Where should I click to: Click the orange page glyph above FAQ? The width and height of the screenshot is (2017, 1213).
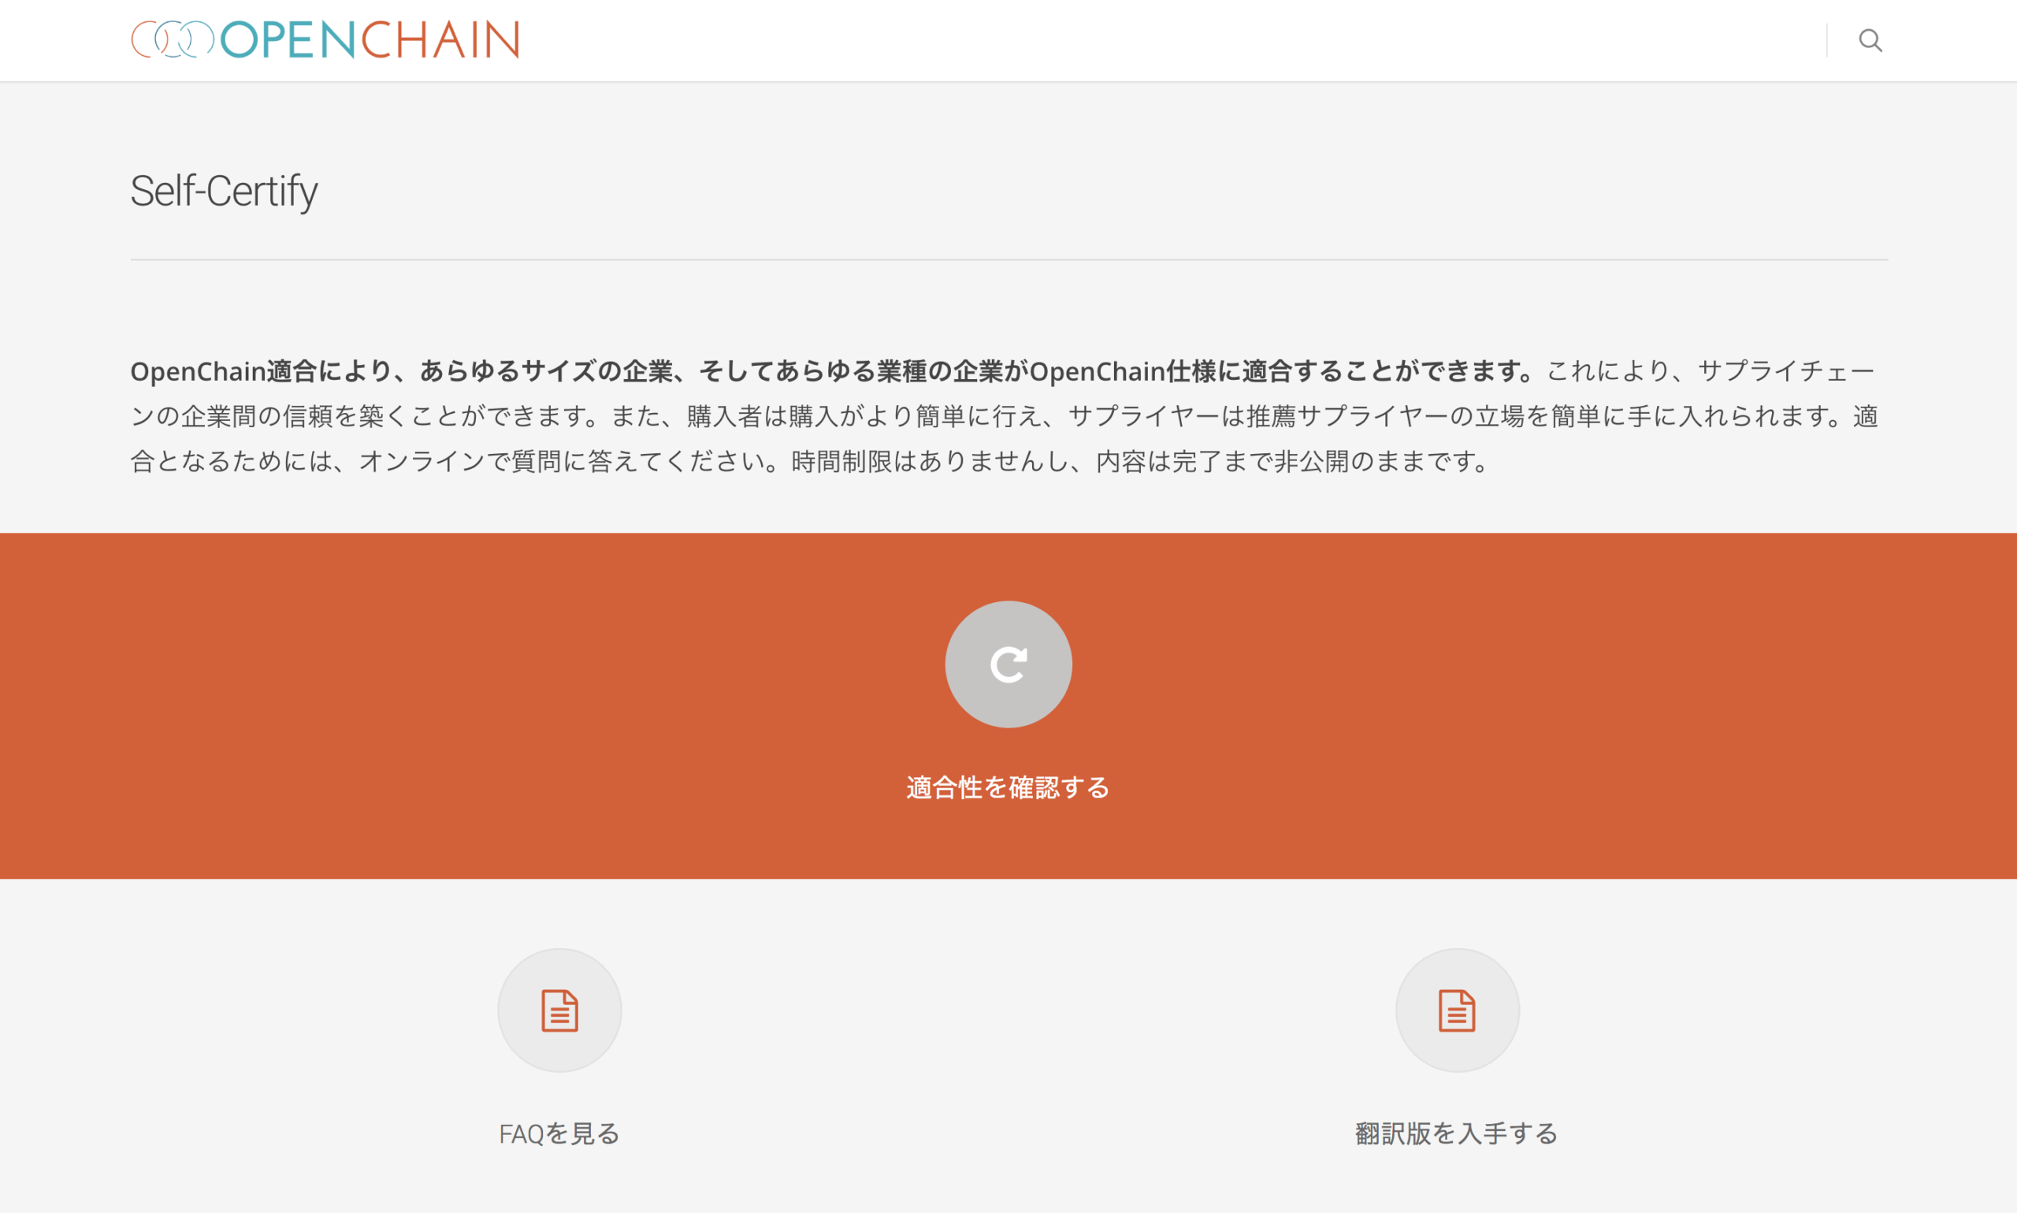point(559,1010)
